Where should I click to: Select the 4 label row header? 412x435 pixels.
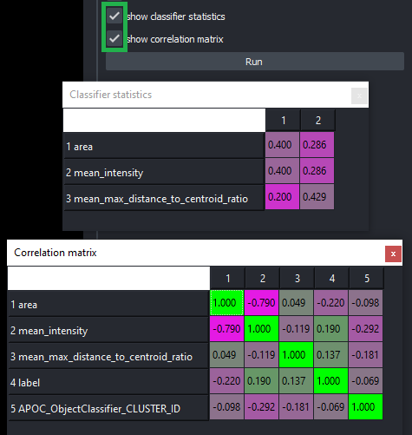point(108,382)
